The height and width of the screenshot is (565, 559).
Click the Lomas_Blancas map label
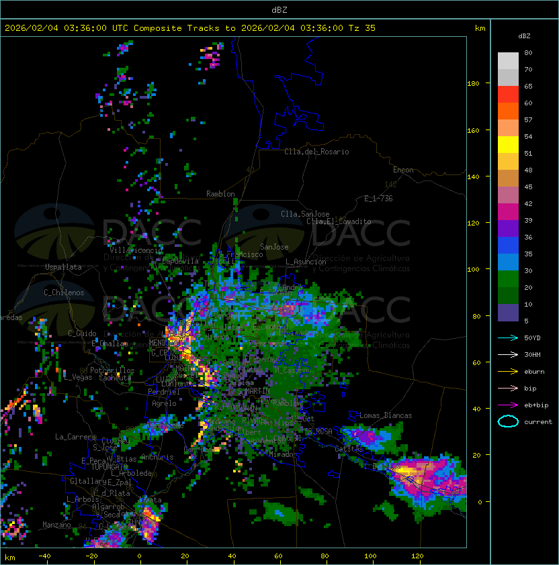coord(386,415)
